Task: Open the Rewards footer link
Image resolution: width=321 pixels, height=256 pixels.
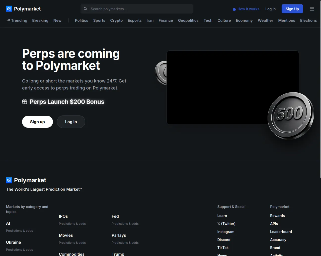Action: [277, 216]
